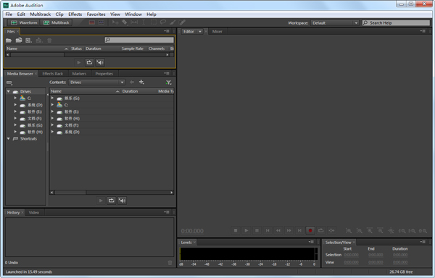Toggle the Spectral Pitch Display button
435x278 pixels.
[x=101, y=22]
